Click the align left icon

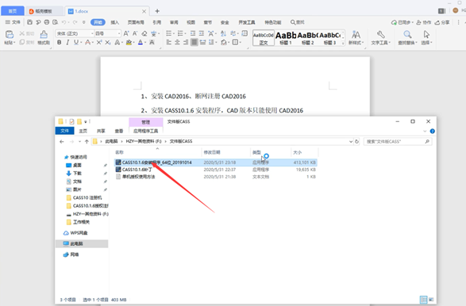(x=169, y=43)
